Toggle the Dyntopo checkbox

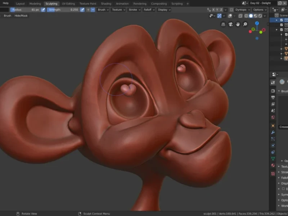pyautogui.click(x=231, y=10)
